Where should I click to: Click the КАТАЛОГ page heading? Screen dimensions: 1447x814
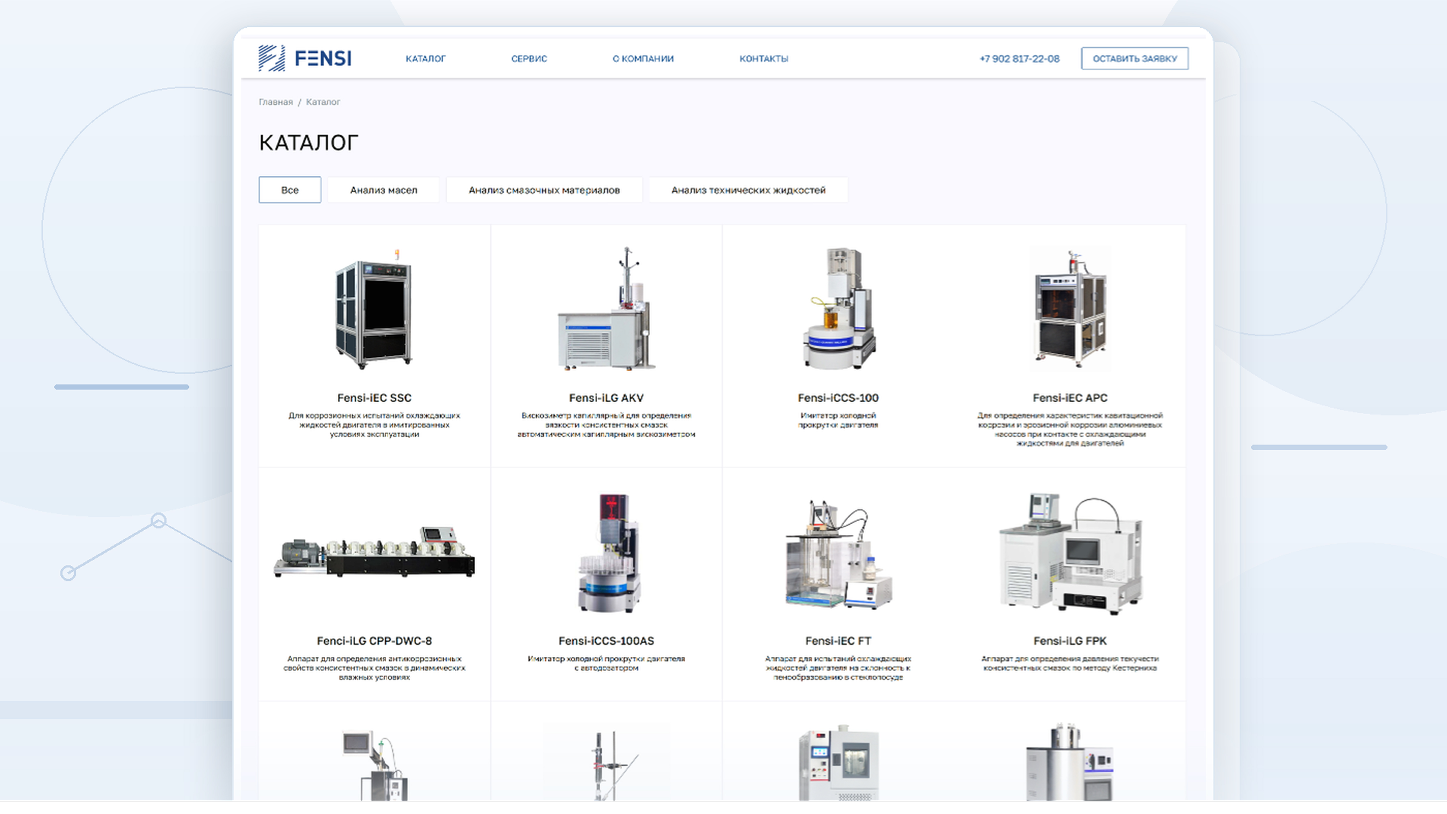[x=308, y=143]
